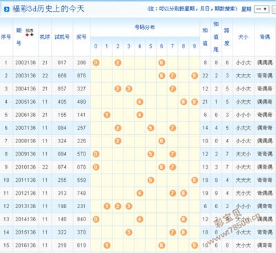Open the 星期 weekday dropdown
276x253 pixels.
click(x=262, y=9)
